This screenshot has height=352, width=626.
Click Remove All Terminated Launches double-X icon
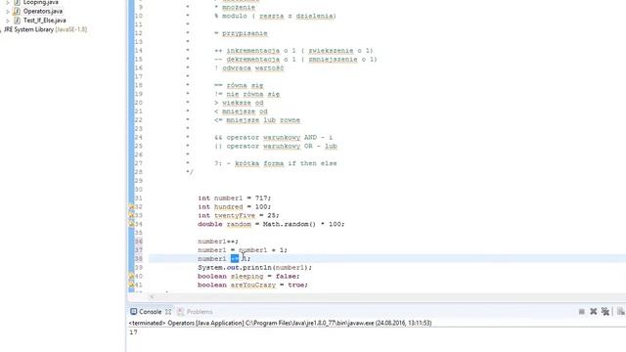(x=605, y=311)
